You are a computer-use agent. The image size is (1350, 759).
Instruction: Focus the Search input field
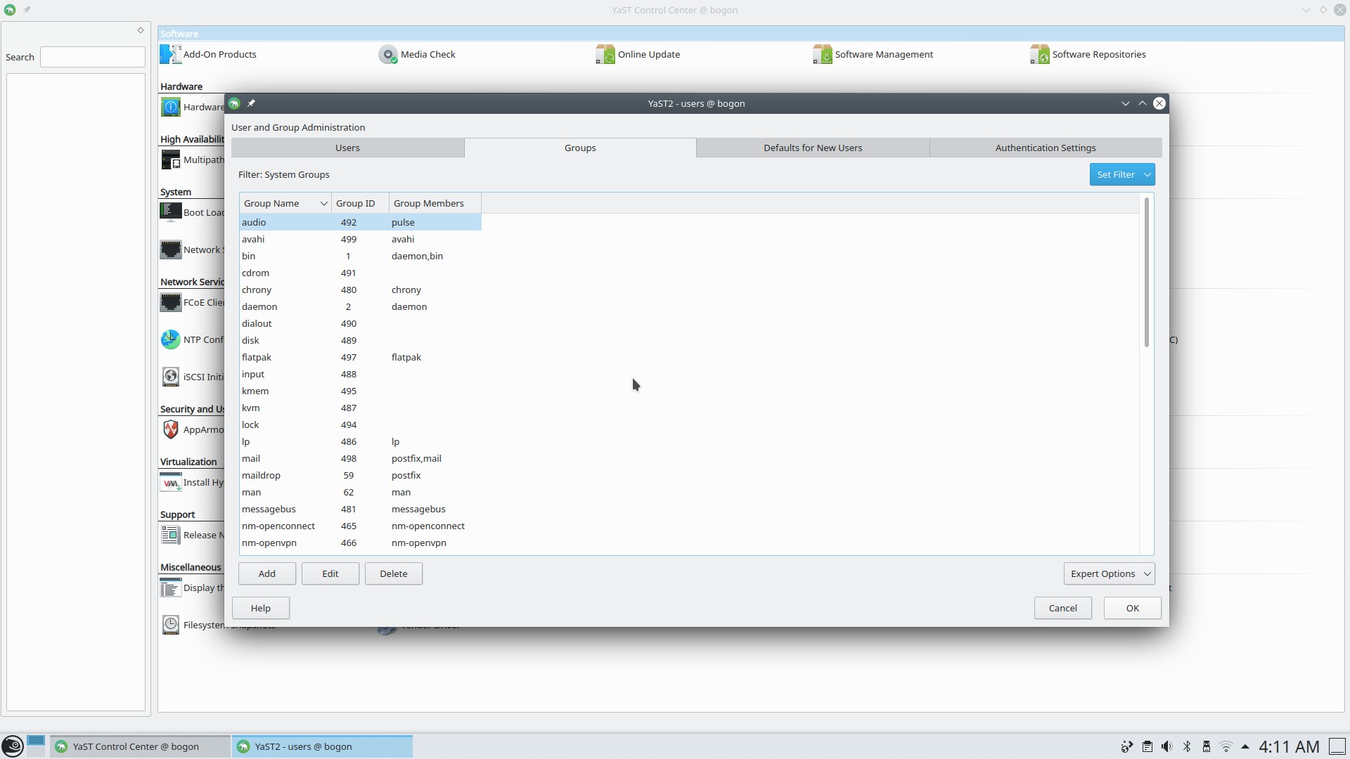(x=93, y=57)
